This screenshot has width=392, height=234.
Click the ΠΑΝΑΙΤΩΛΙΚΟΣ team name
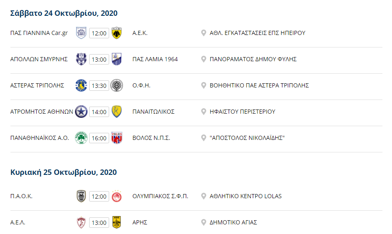point(153,112)
